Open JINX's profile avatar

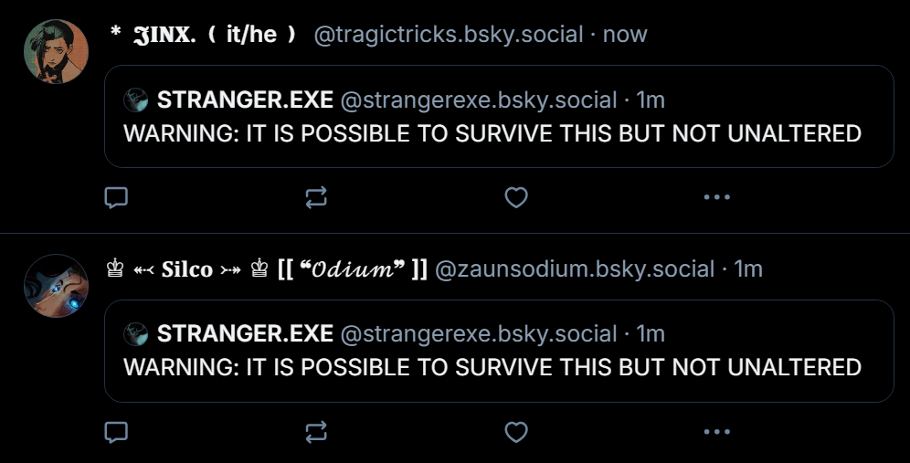(56, 51)
